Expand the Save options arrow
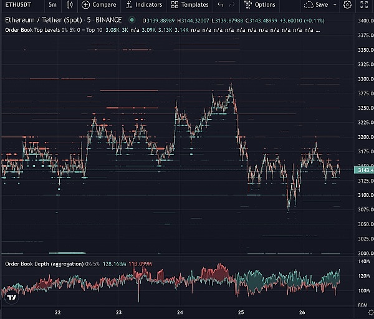 tap(334, 5)
